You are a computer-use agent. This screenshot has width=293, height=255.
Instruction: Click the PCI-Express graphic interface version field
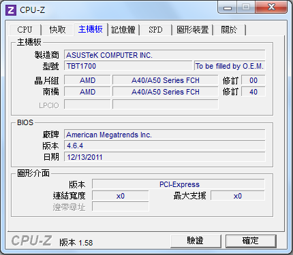(x=179, y=184)
